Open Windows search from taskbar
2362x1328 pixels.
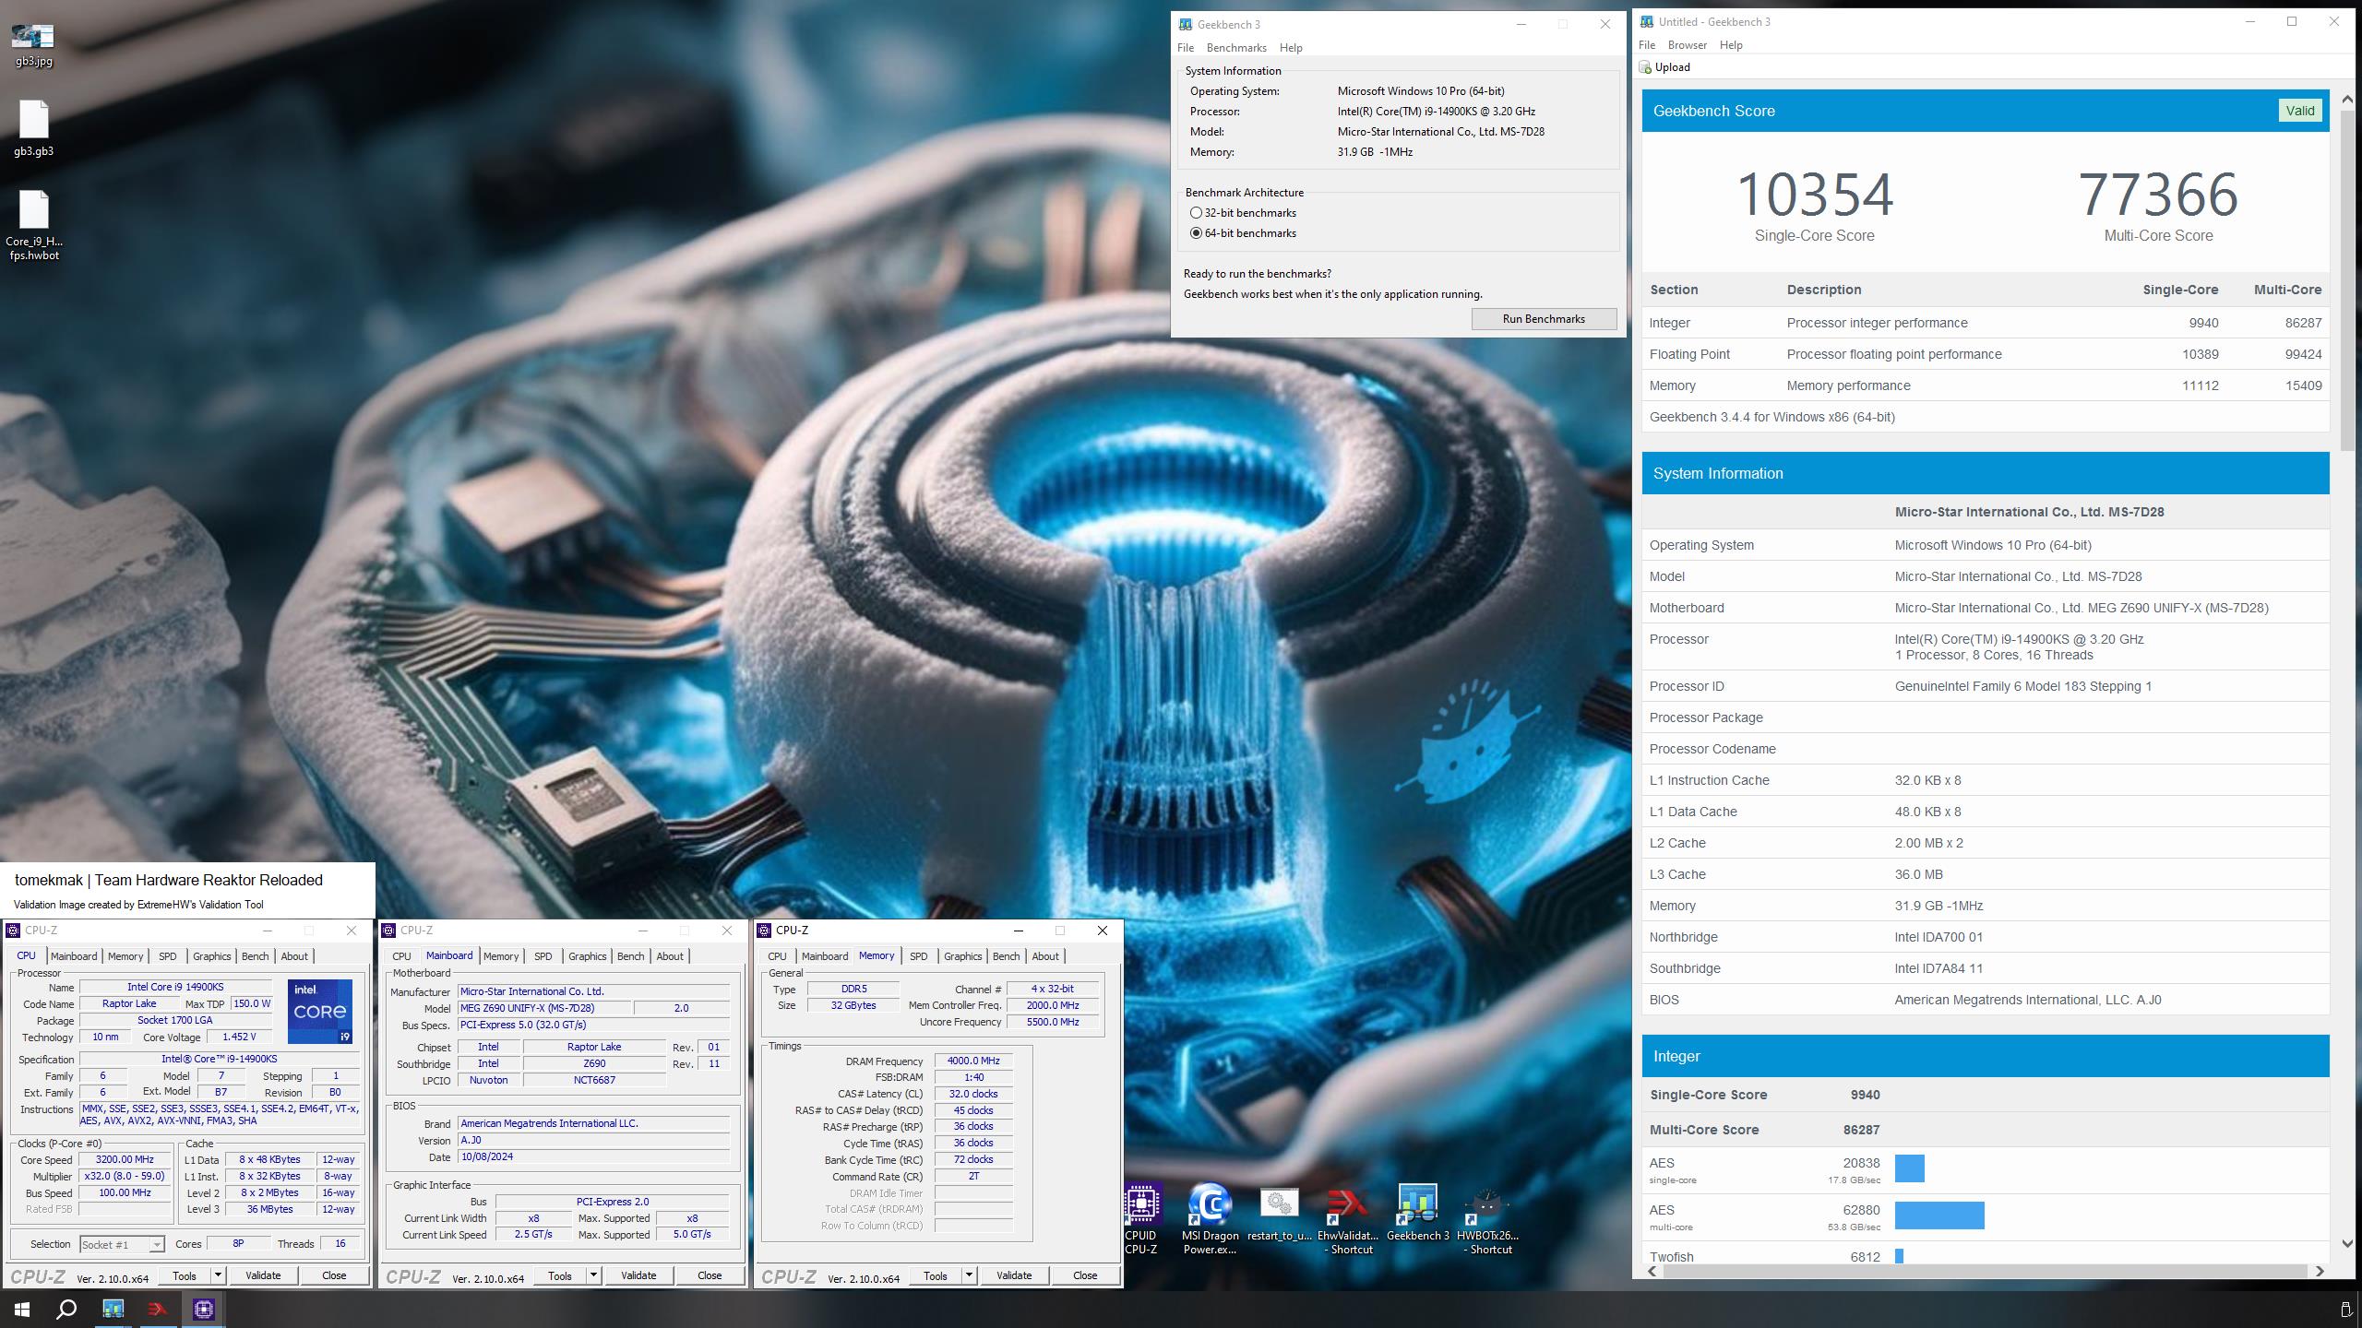(x=66, y=1309)
